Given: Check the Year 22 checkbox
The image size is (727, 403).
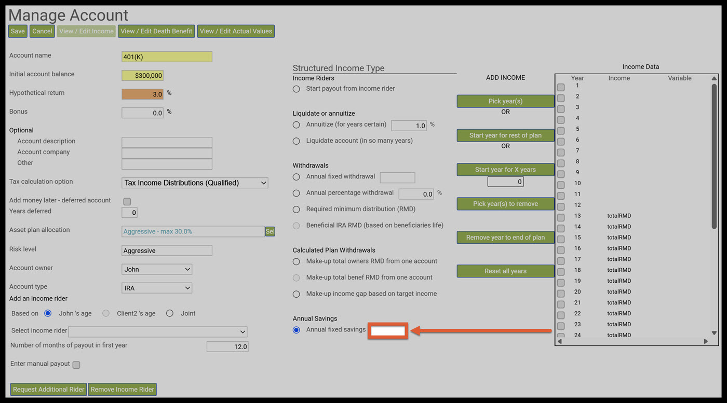Looking at the screenshot, I should [561, 315].
